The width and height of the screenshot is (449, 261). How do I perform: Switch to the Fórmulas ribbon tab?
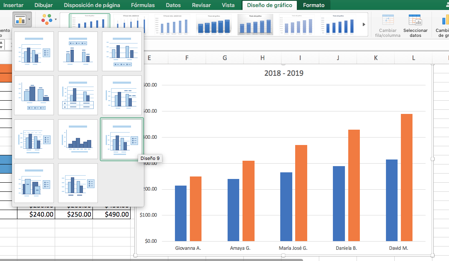[143, 5]
